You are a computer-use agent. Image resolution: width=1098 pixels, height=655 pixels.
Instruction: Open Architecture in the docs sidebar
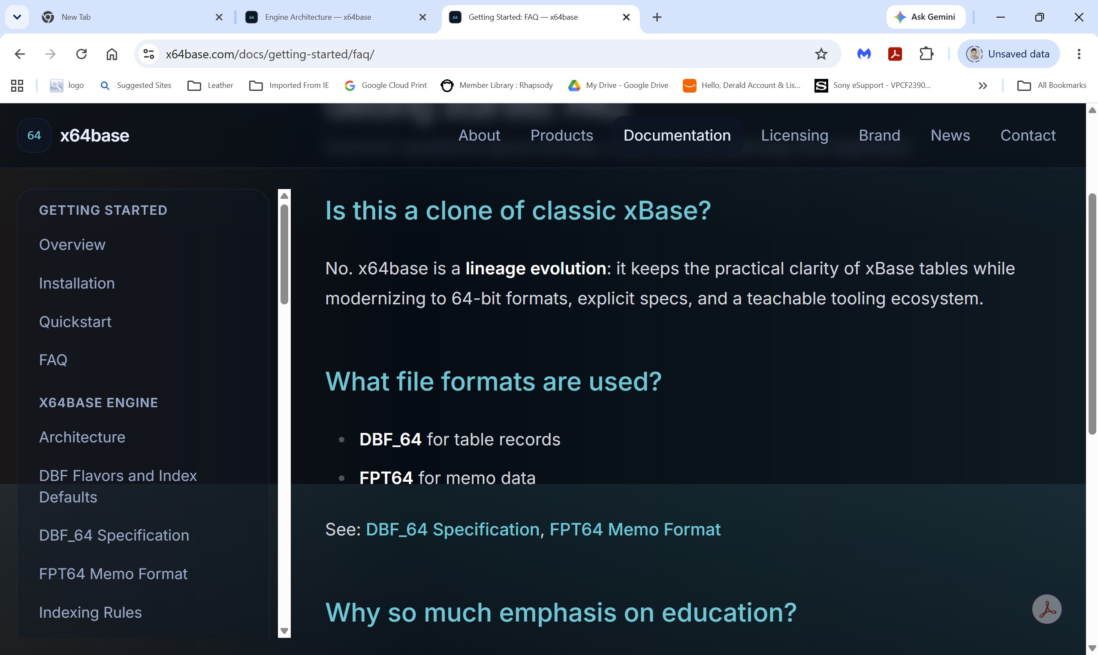coord(82,437)
